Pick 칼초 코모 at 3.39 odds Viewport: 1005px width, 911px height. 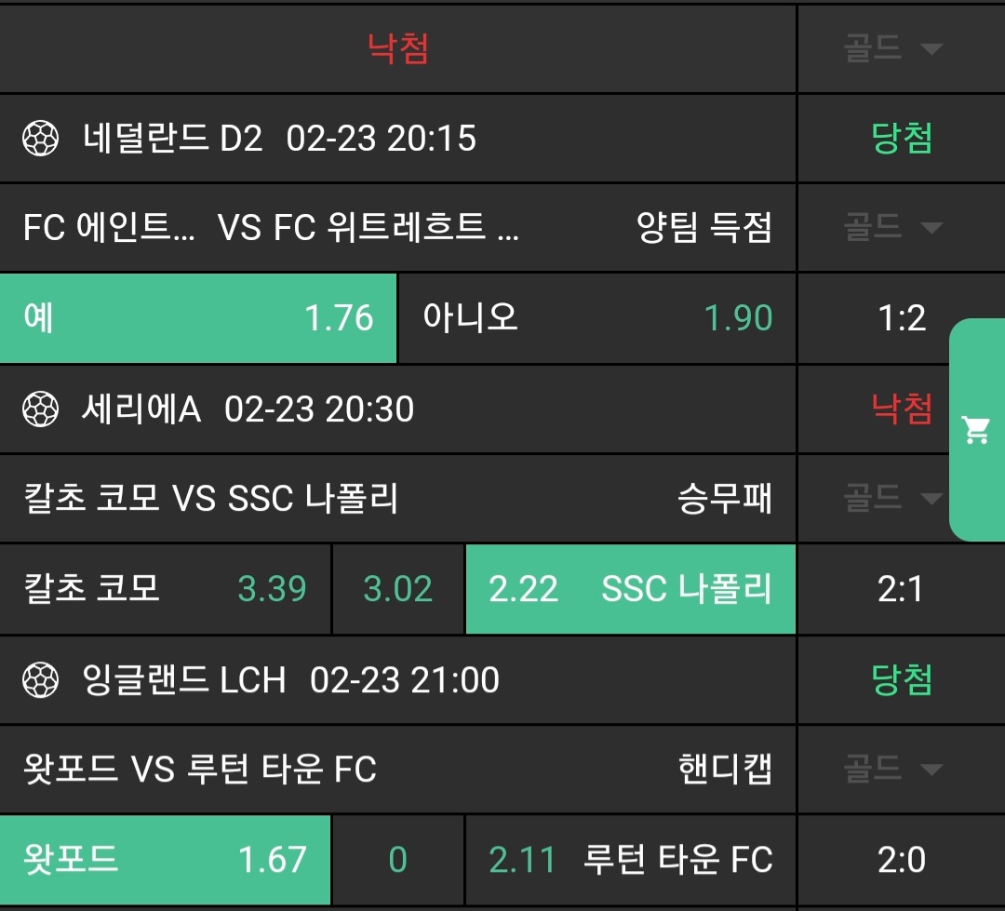point(165,590)
